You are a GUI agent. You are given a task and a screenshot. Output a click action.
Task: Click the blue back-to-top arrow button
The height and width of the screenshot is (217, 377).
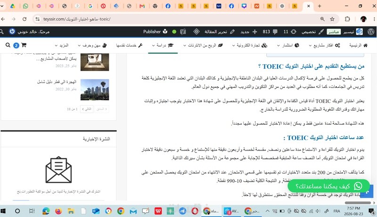(x=367, y=192)
